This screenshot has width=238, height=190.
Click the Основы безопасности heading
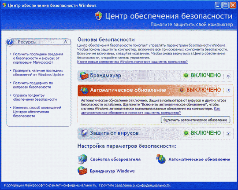coord(106,40)
